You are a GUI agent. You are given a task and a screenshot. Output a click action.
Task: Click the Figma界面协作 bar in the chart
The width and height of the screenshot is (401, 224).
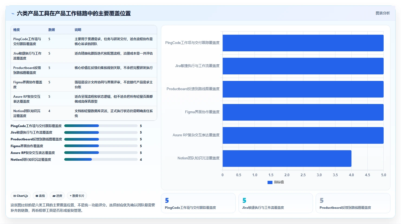coord(303,112)
